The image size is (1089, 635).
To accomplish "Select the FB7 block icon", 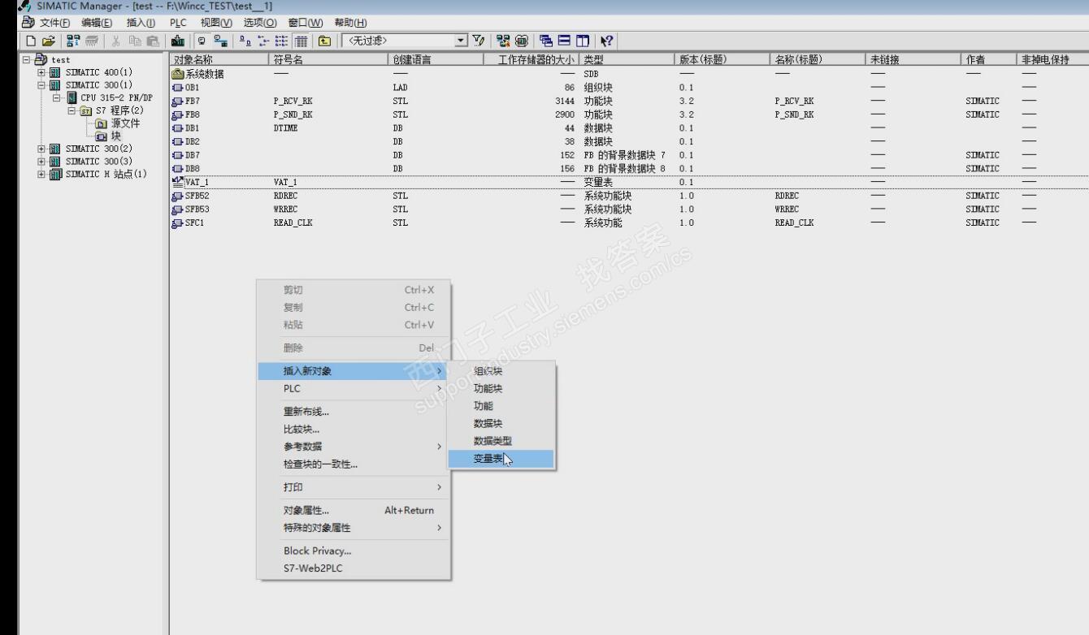I will 179,102.
